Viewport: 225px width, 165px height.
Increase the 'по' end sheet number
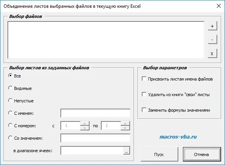[x=125, y=123]
